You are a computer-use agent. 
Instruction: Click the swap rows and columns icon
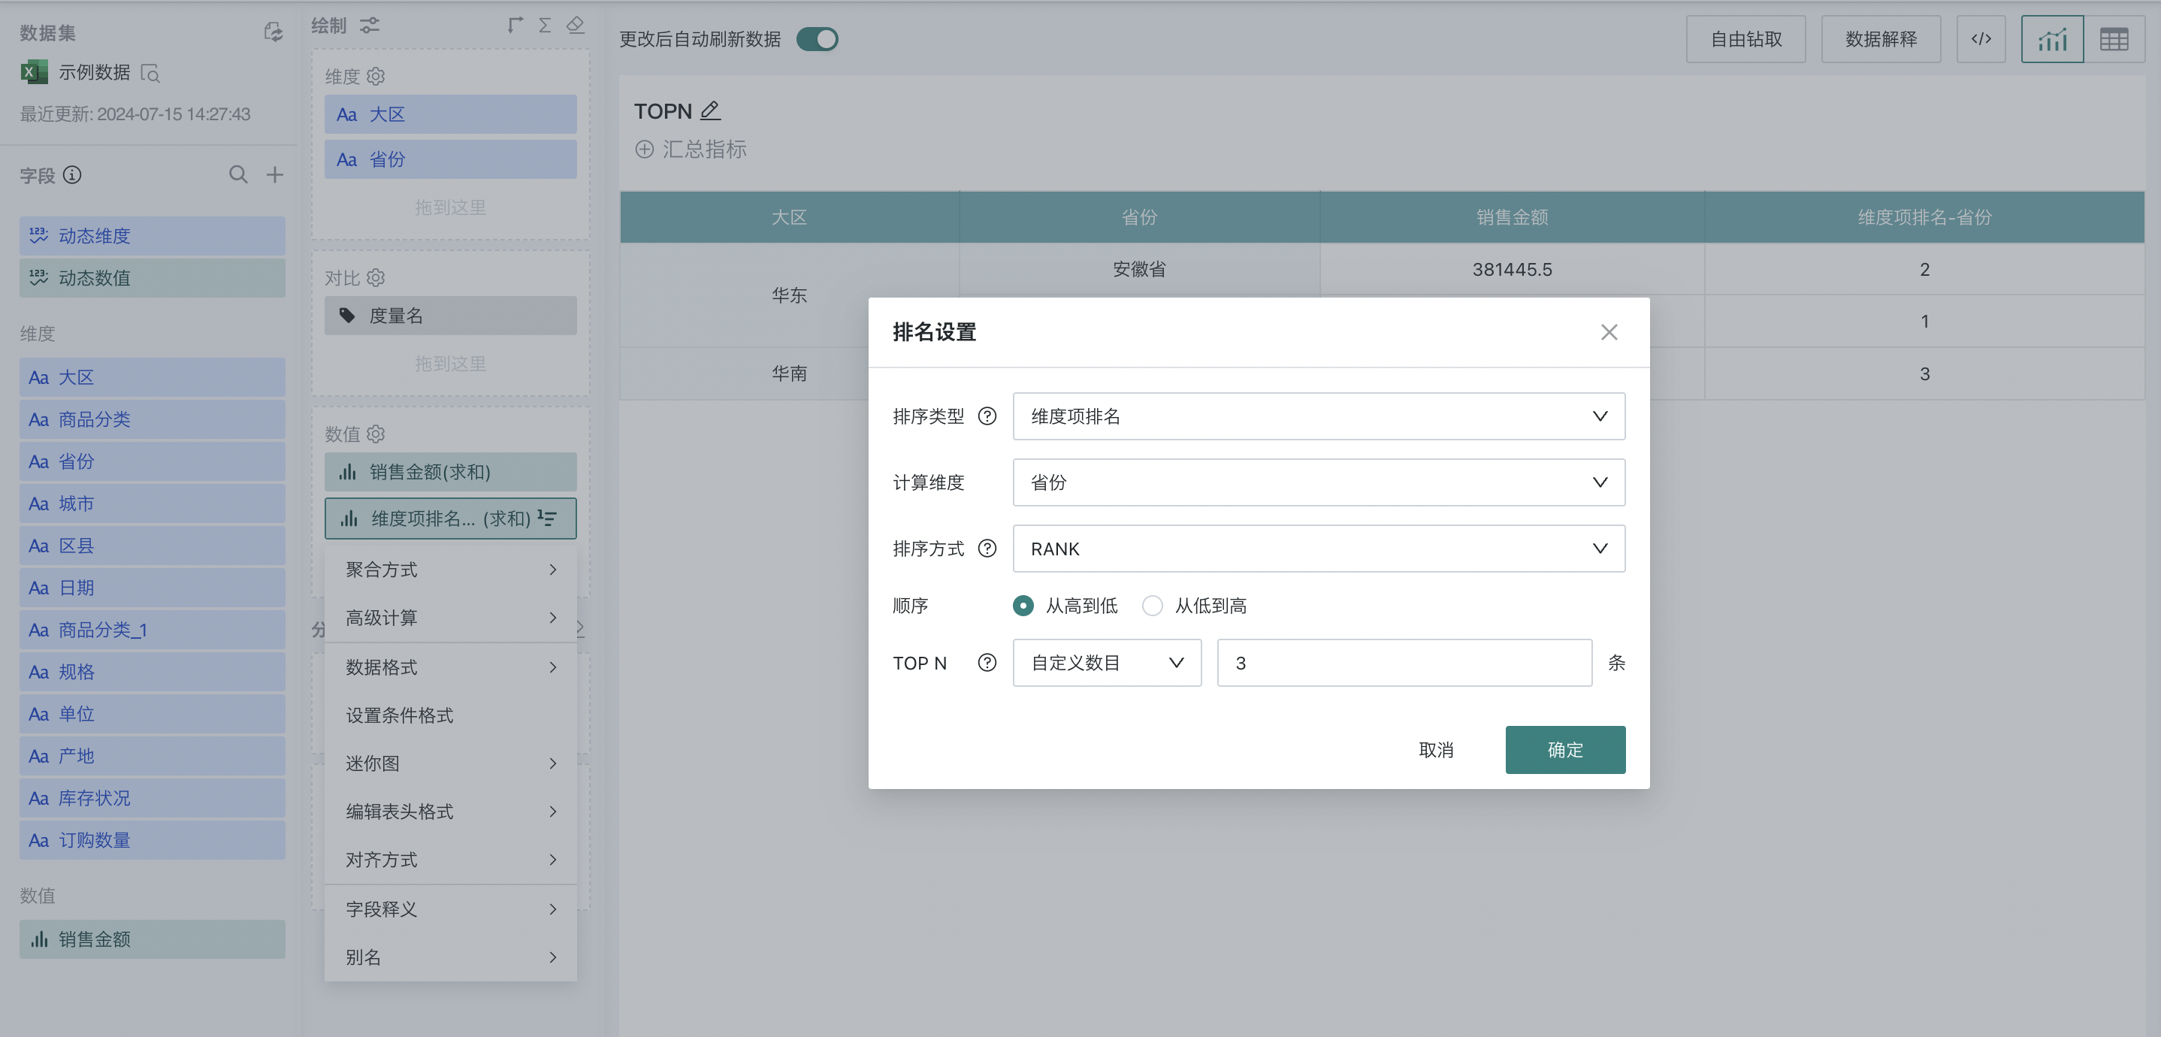(515, 25)
